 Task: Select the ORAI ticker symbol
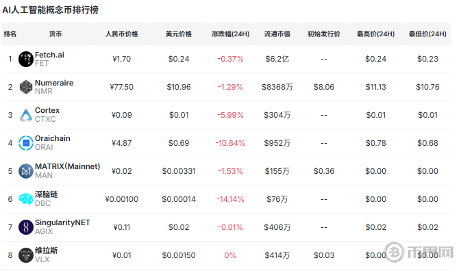point(44,147)
